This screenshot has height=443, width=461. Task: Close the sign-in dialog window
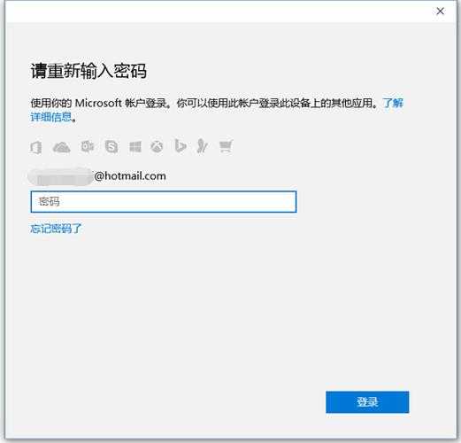(440, 12)
